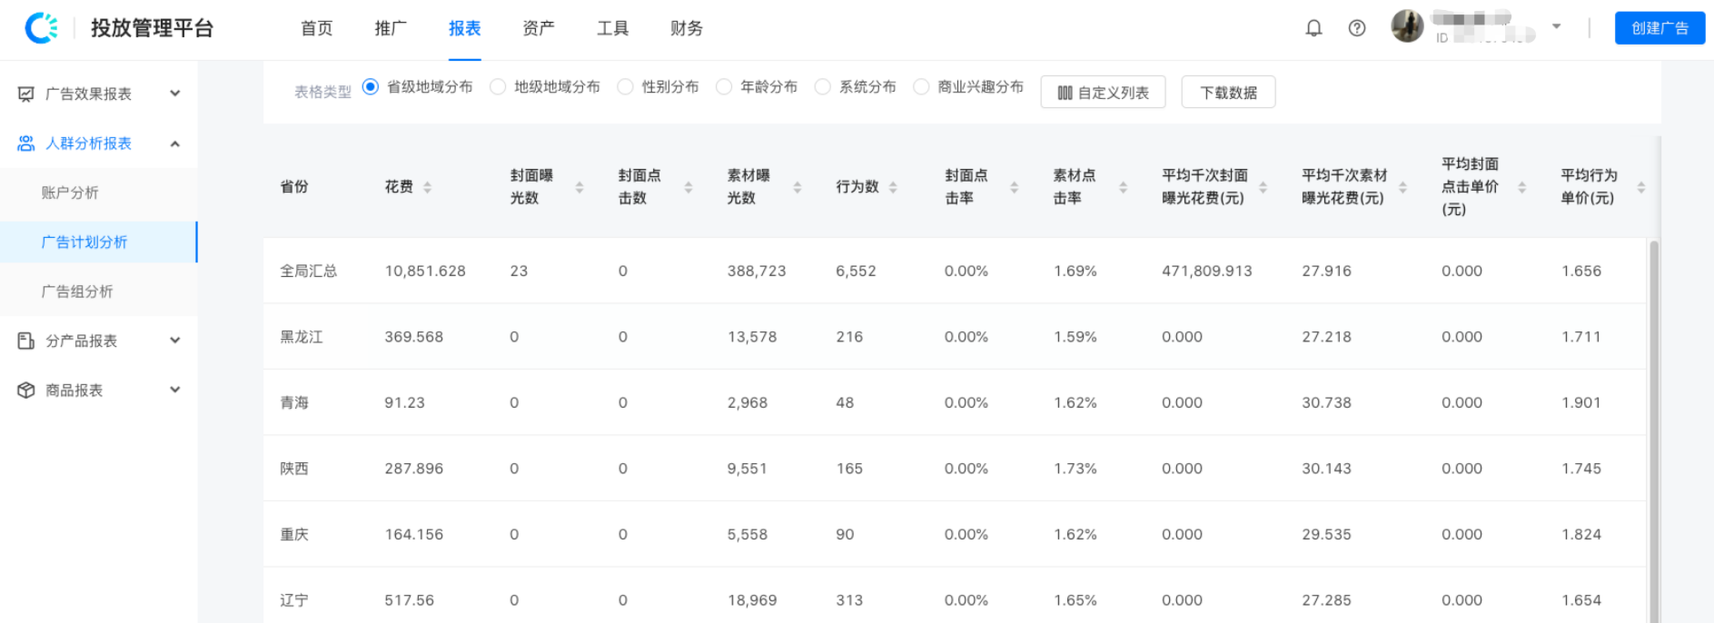Image resolution: width=1714 pixels, height=623 pixels.
Task: Select the 省级地域分布 radio button
Action: coord(370,86)
